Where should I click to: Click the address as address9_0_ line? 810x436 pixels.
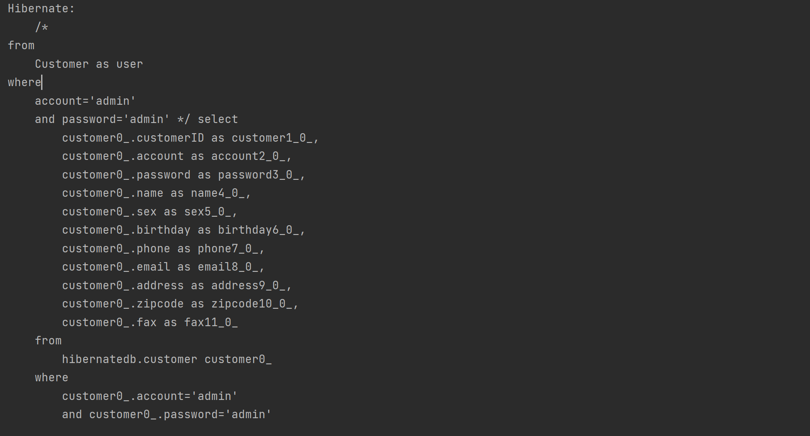[x=177, y=285]
